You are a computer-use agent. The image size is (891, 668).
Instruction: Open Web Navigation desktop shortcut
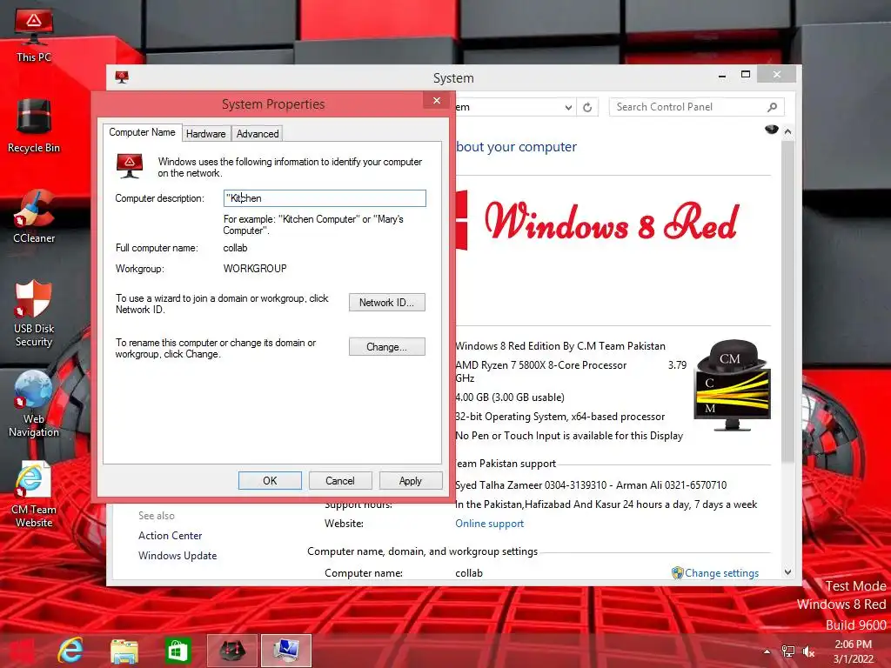click(34, 404)
